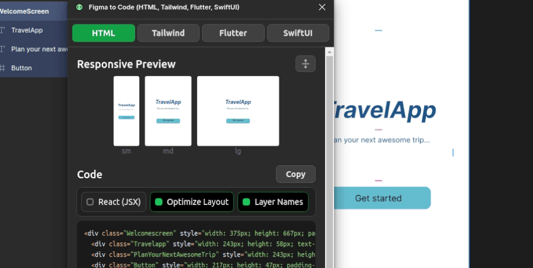Click the frame icon beside Button layer
This screenshot has width=533, height=268.
coord(2,68)
